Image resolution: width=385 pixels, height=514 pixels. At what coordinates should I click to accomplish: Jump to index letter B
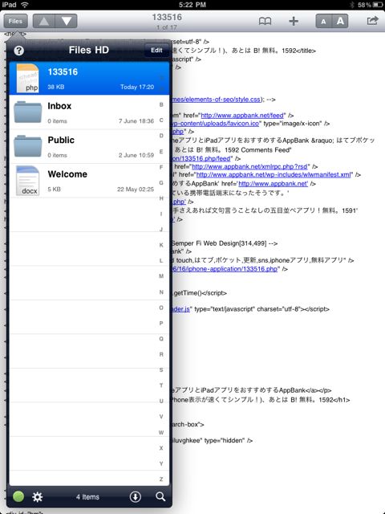[x=161, y=104]
